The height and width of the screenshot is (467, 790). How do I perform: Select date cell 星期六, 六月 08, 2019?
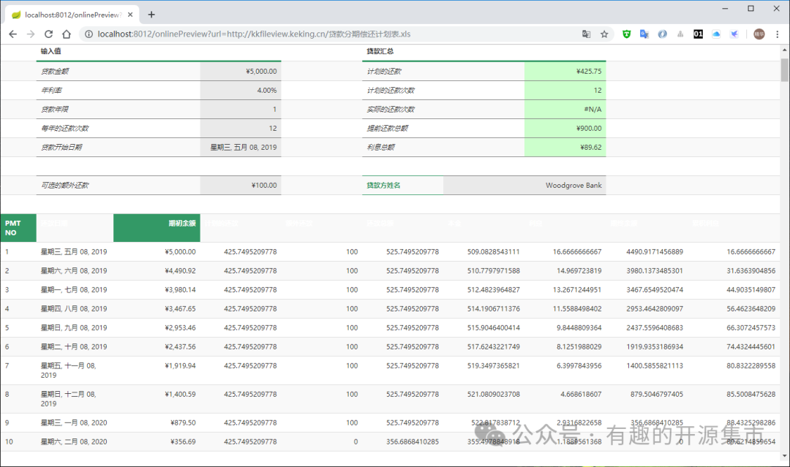pos(75,270)
